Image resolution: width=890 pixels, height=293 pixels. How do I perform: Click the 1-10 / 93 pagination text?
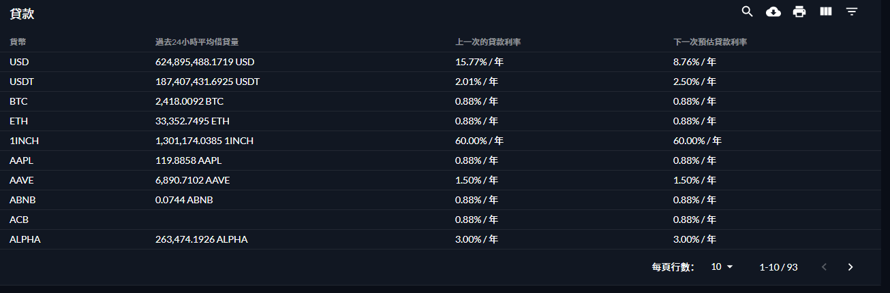coord(778,267)
